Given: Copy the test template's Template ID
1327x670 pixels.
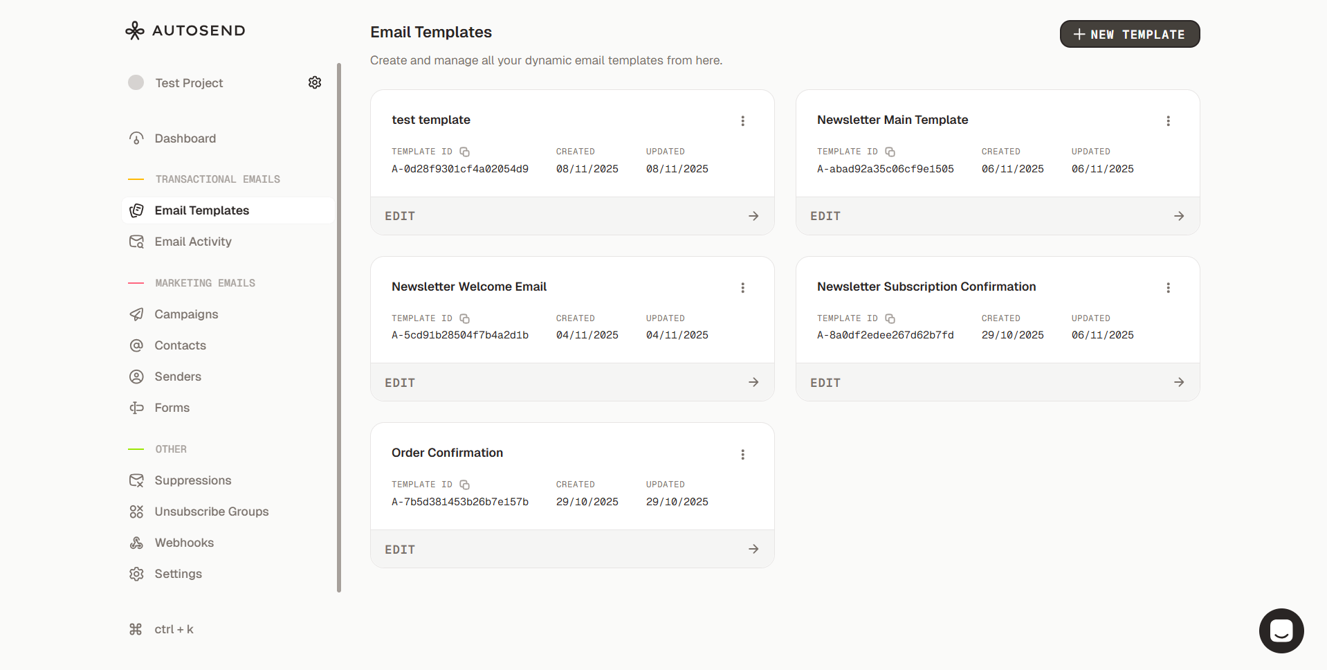Looking at the screenshot, I should click(464, 152).
